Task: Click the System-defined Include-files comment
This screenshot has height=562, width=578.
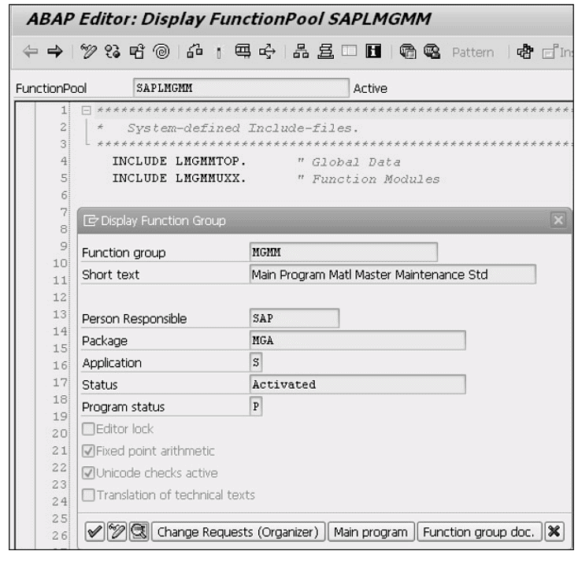Action: tap(243, 128)
